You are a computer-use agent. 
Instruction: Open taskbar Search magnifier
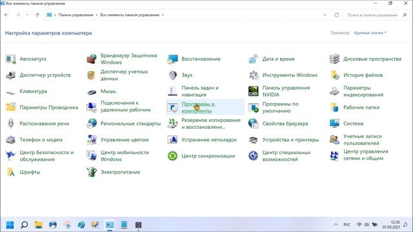pyautogui.click(x=25, y=225)
